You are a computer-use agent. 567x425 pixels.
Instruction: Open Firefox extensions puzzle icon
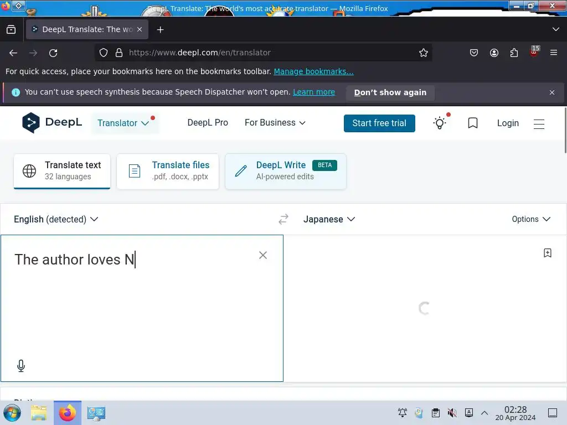point(514,53)
